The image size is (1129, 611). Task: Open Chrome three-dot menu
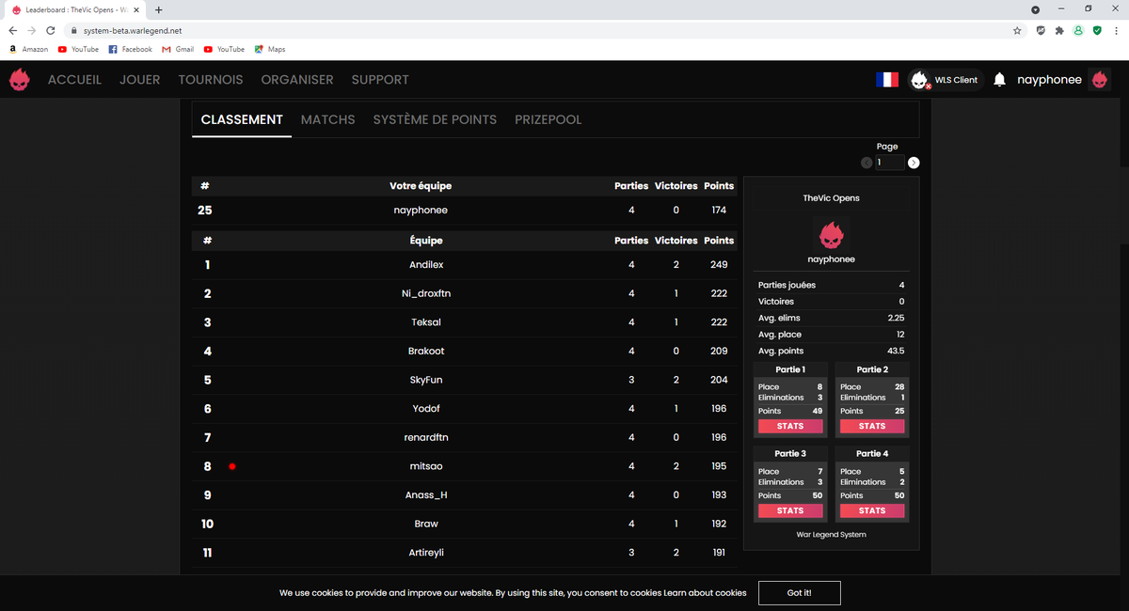pyautogui.click(x=1115, y=30)
